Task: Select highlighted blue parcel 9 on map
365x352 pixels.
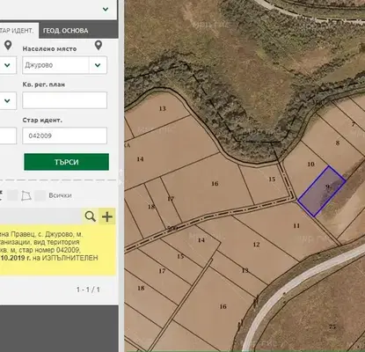Action: click(x=322, y=191)
